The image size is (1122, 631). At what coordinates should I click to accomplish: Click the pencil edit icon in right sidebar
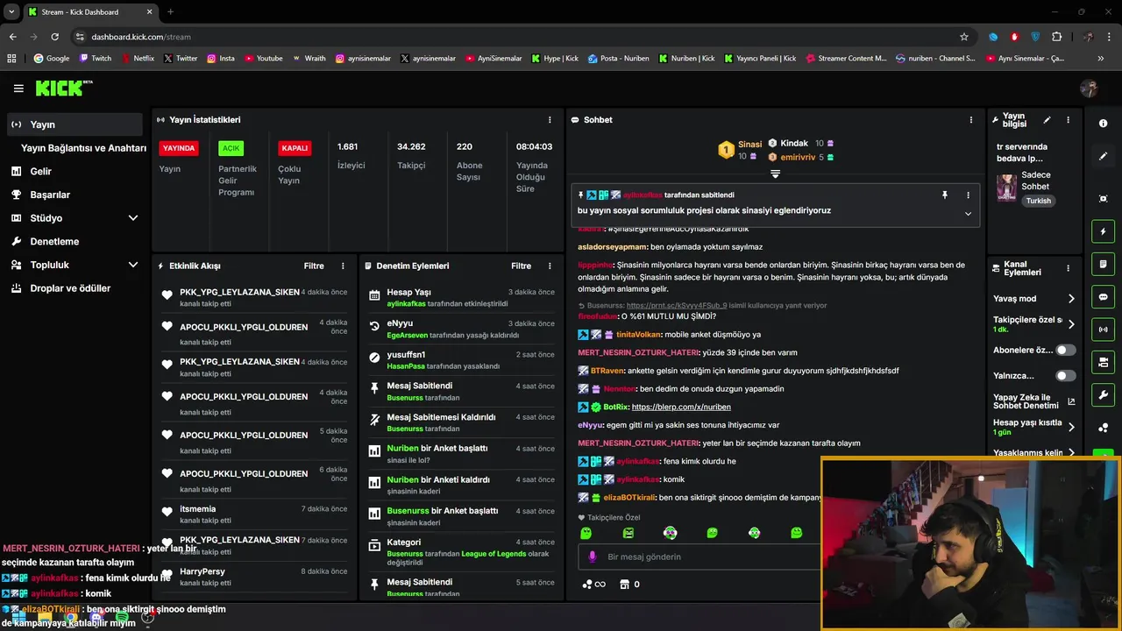[1103, 156]
